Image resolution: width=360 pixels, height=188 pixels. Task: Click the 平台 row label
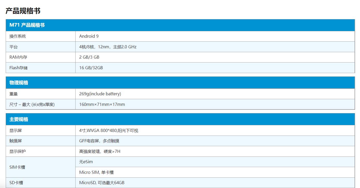tap(14, 47)
